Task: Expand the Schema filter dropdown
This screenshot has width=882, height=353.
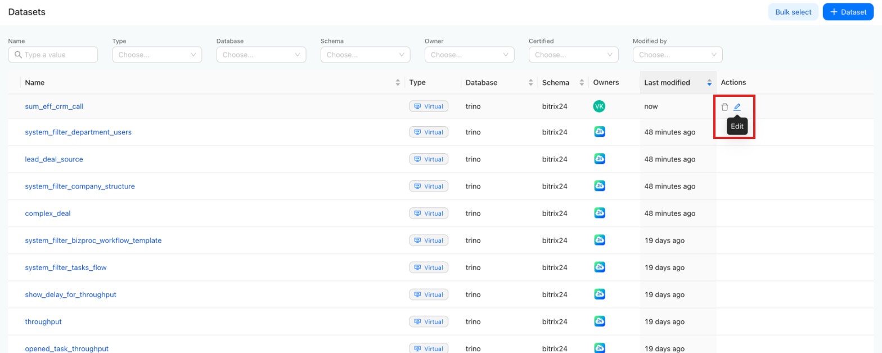Action: point(365,55)
